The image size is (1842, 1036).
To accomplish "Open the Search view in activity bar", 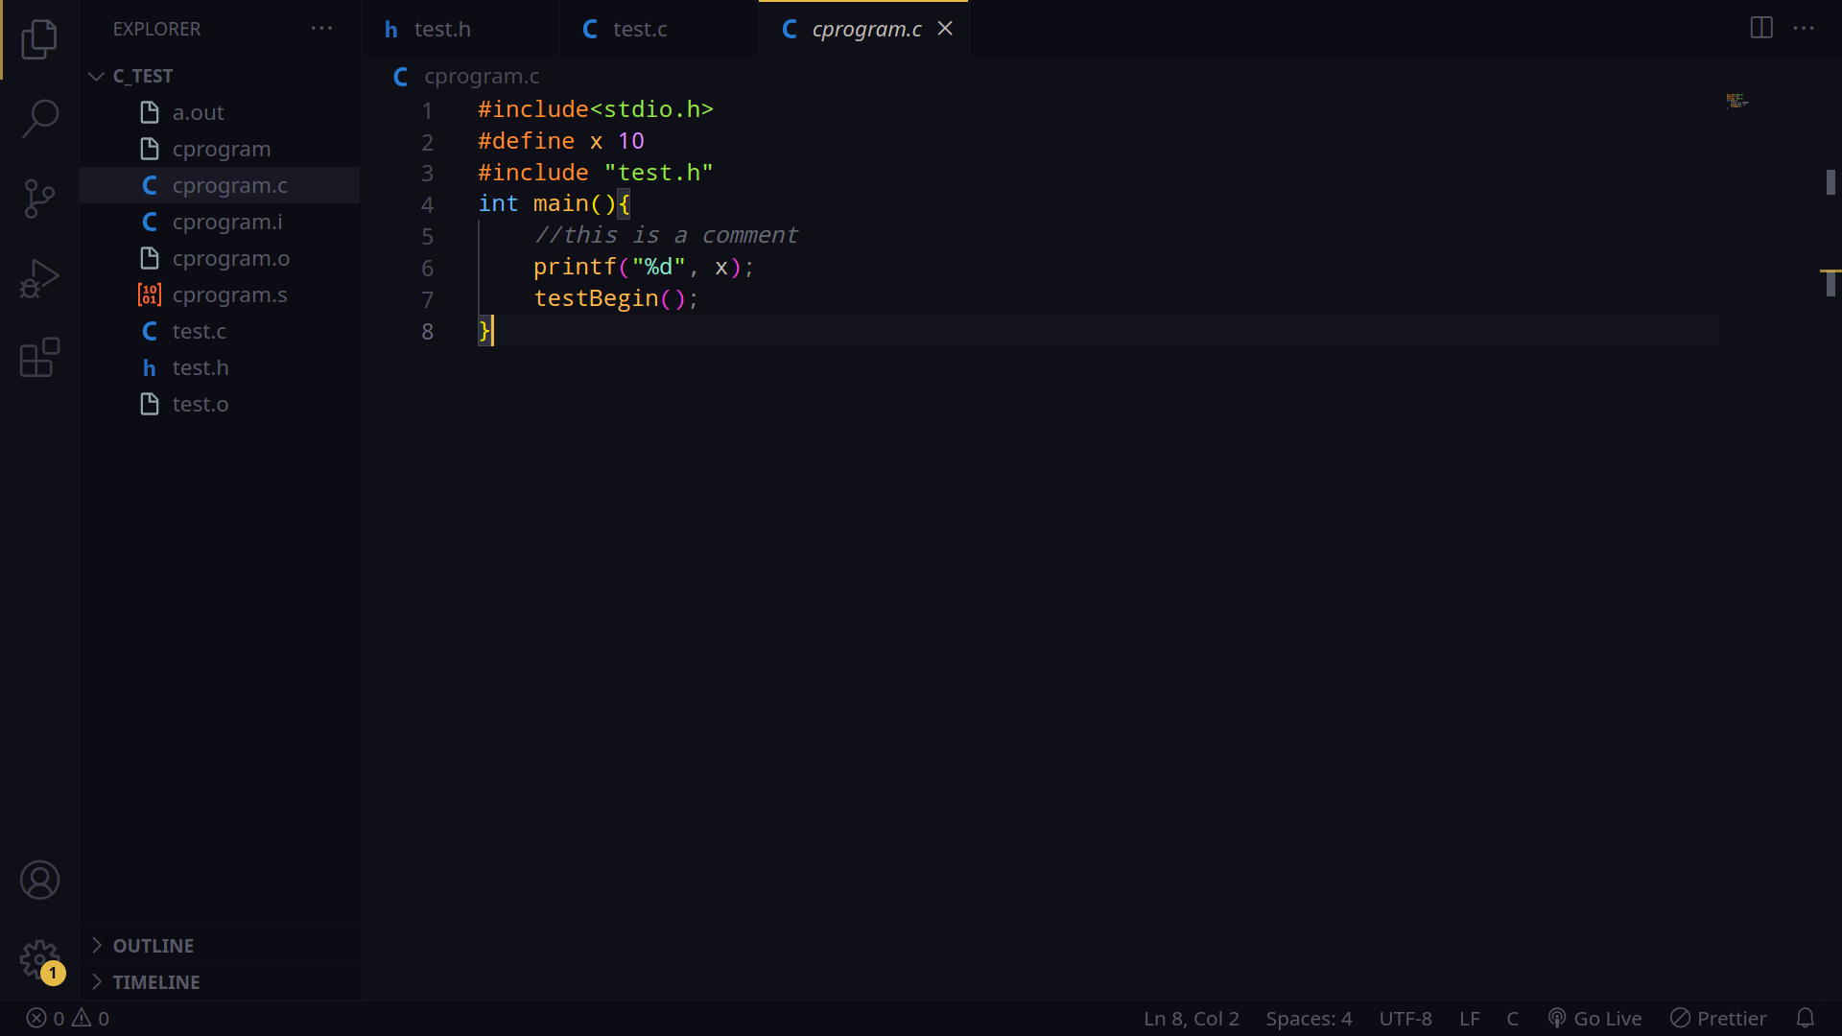I will (39, 119).
